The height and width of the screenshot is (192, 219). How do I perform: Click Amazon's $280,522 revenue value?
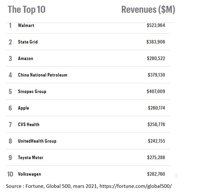(x=156, y=59)
